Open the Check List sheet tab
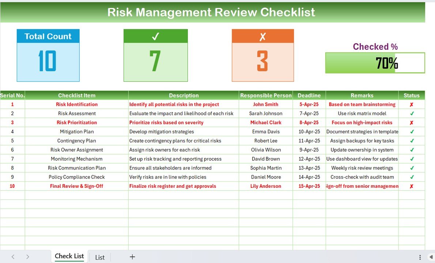The height and width of the screenshot is (263, 435). (x=69, y=256)
